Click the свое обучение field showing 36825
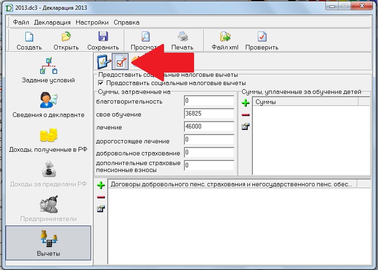 click(209, 114)
